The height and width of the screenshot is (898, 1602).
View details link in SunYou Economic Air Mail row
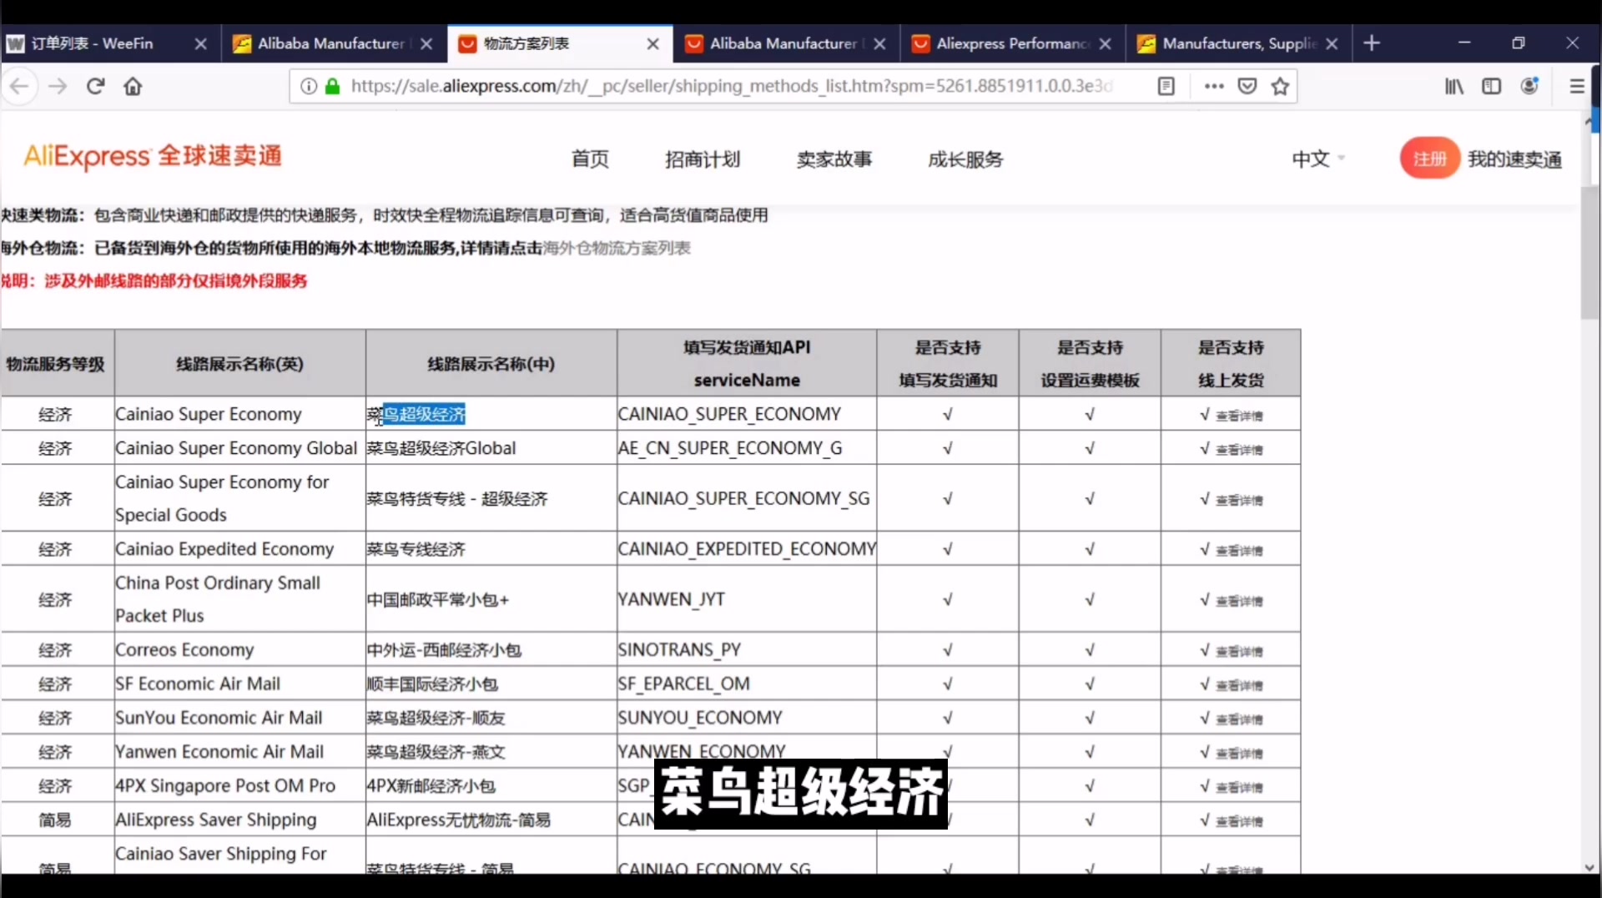(1239, 719)
